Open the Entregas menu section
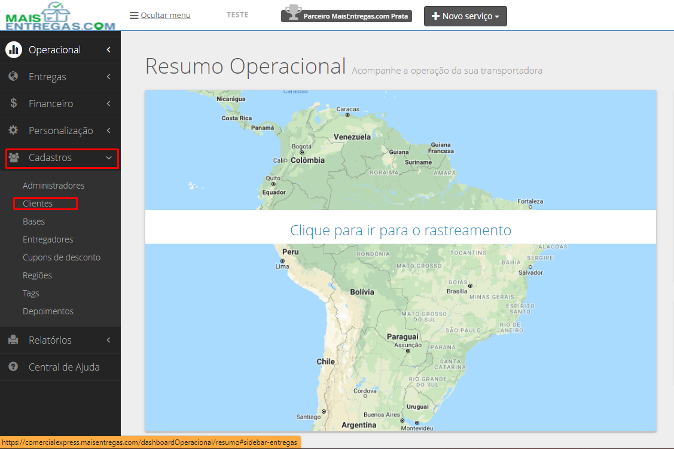 tap(60, 77)
